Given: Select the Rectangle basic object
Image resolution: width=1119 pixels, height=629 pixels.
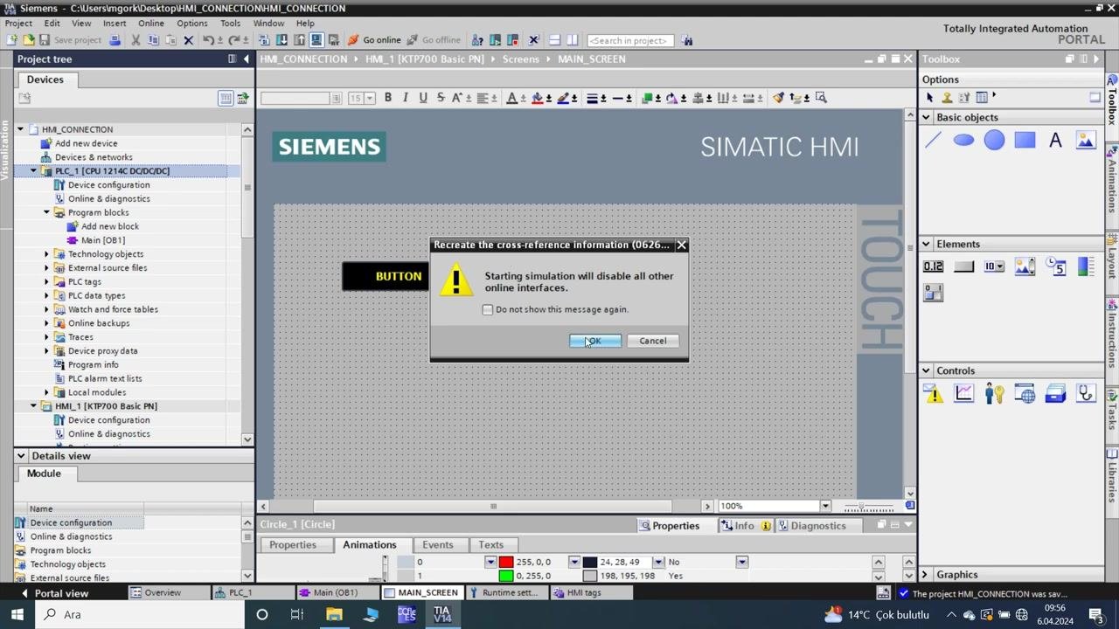Looking at the screenshot, I should 1025,140.
